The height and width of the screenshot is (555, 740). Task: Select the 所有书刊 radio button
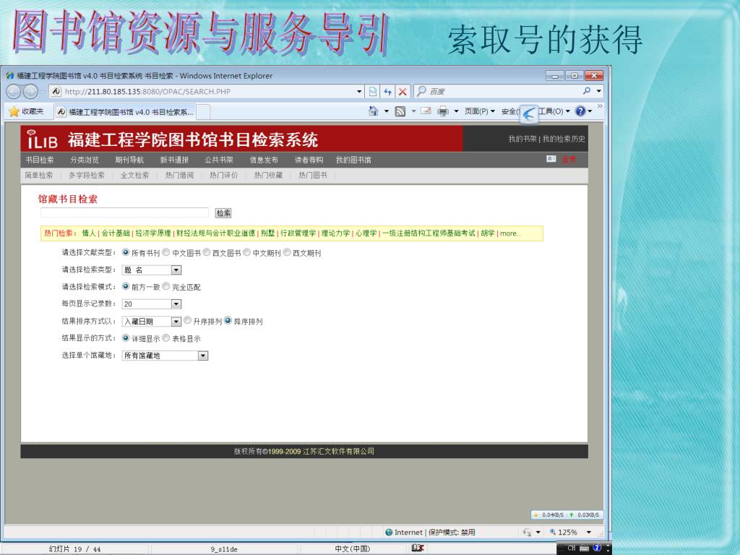(x=126, y=252)
